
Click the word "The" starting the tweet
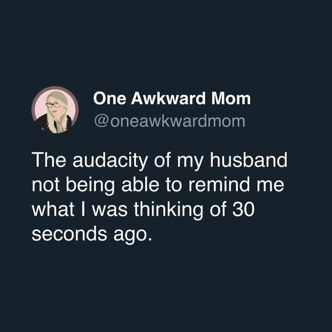(49, 160)
